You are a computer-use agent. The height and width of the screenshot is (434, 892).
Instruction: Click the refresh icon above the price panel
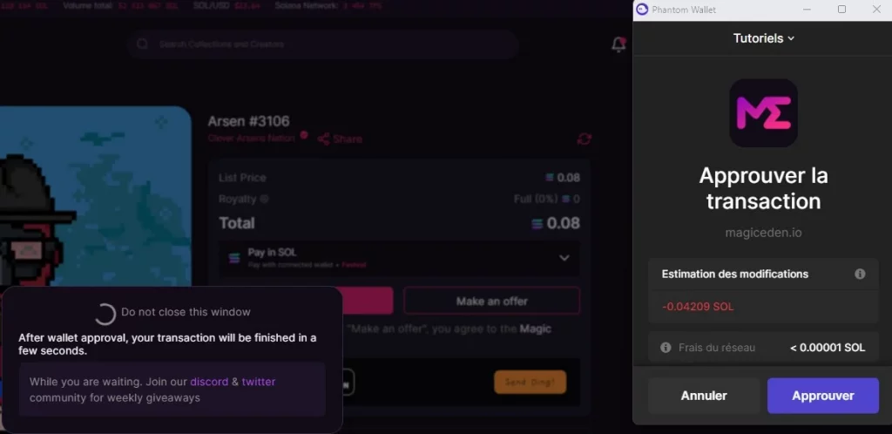(x=585, y=139)
